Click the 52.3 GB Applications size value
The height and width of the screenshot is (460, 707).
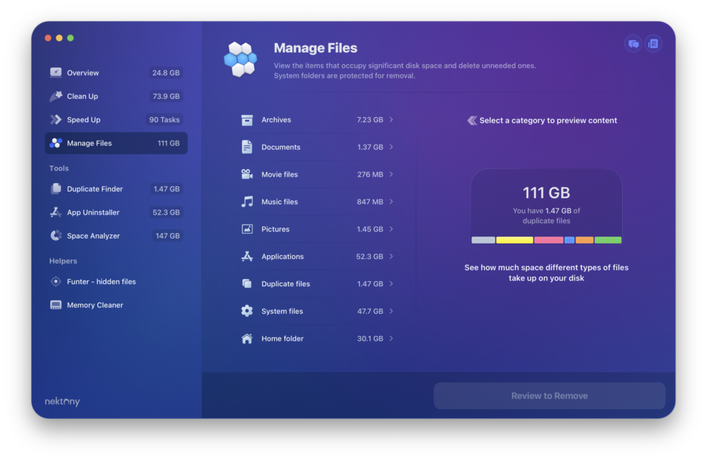point(369,257)
